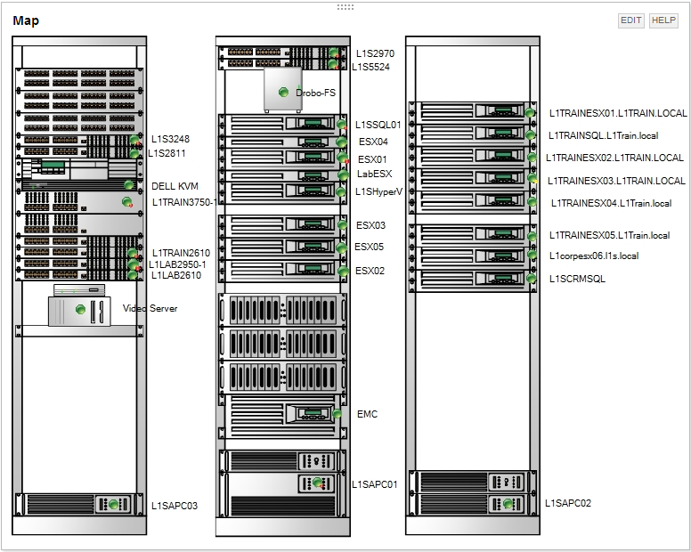Viewport: 691px width, 552px height.
Task: Click the Drobo-FS label
Action: (x=315, y=93)
